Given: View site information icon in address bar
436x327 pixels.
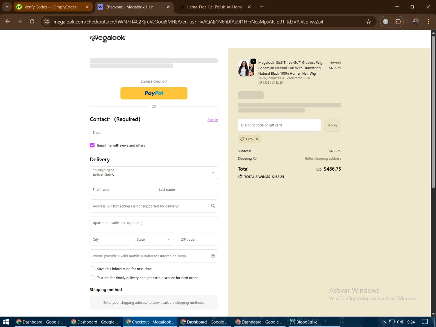Looking at the screenshot, I should pos(47,22).
